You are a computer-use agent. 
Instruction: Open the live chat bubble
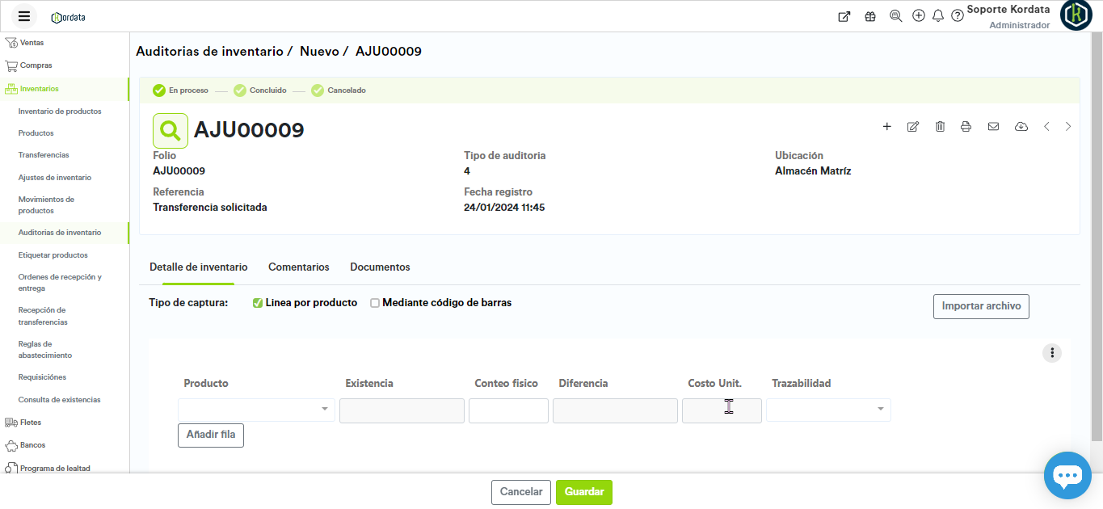[1067, 476]
